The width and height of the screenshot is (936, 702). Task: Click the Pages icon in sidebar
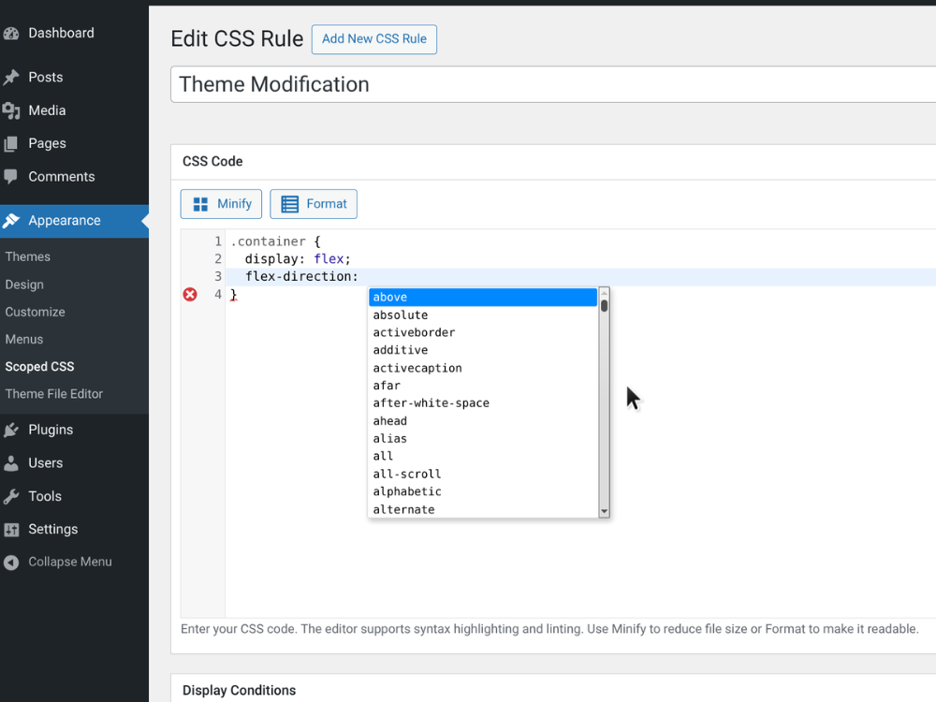(x=11, y=144)
